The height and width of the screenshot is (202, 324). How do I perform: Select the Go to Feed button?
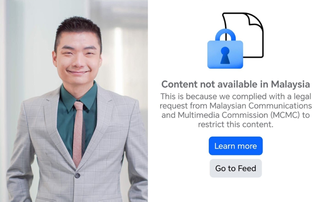pos(236,168)
